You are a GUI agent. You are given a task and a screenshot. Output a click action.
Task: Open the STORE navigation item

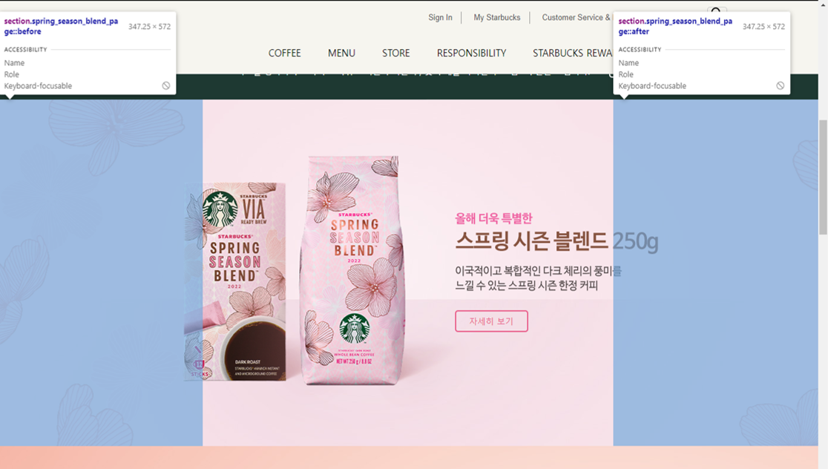pos(396,53)
